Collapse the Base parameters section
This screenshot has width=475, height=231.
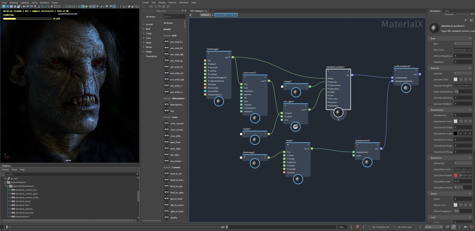(x=470, y=38)
